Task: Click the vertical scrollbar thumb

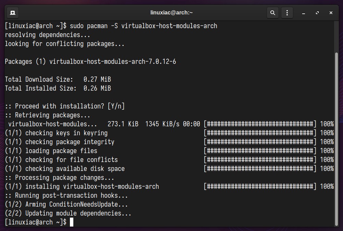Action: [x=336, y=139]
